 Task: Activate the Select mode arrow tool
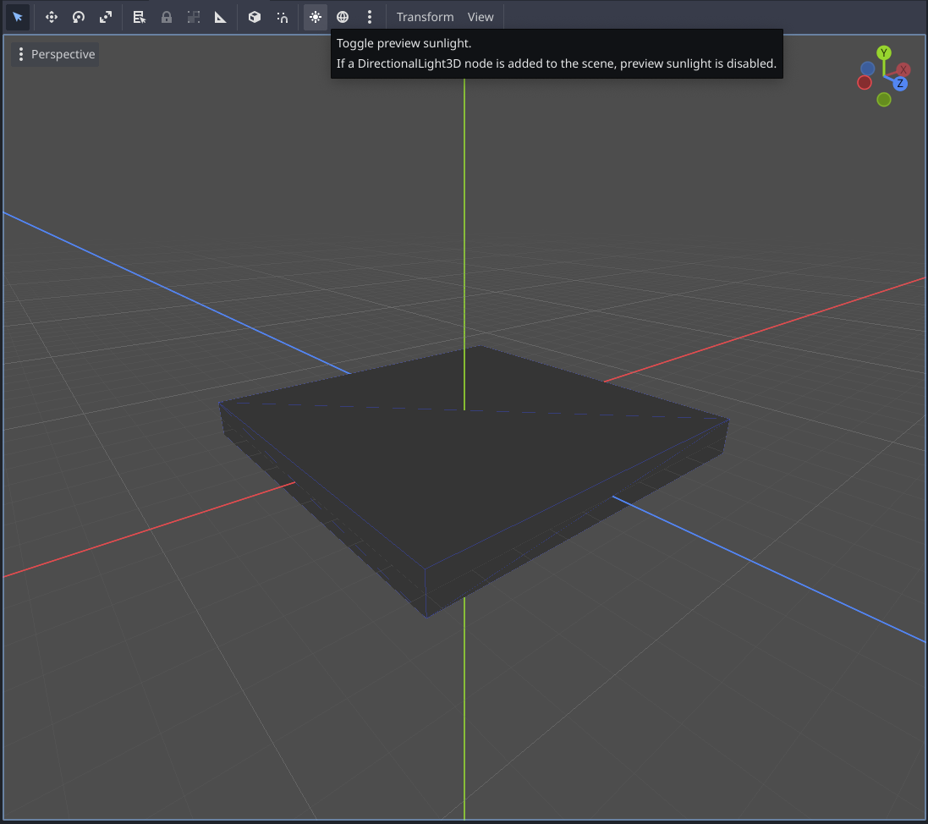[18, 17]
